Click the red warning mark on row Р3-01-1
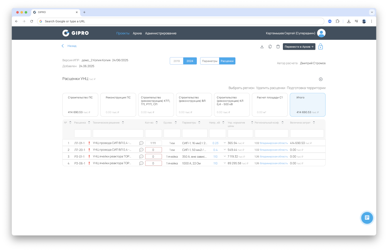 [89, 156]
